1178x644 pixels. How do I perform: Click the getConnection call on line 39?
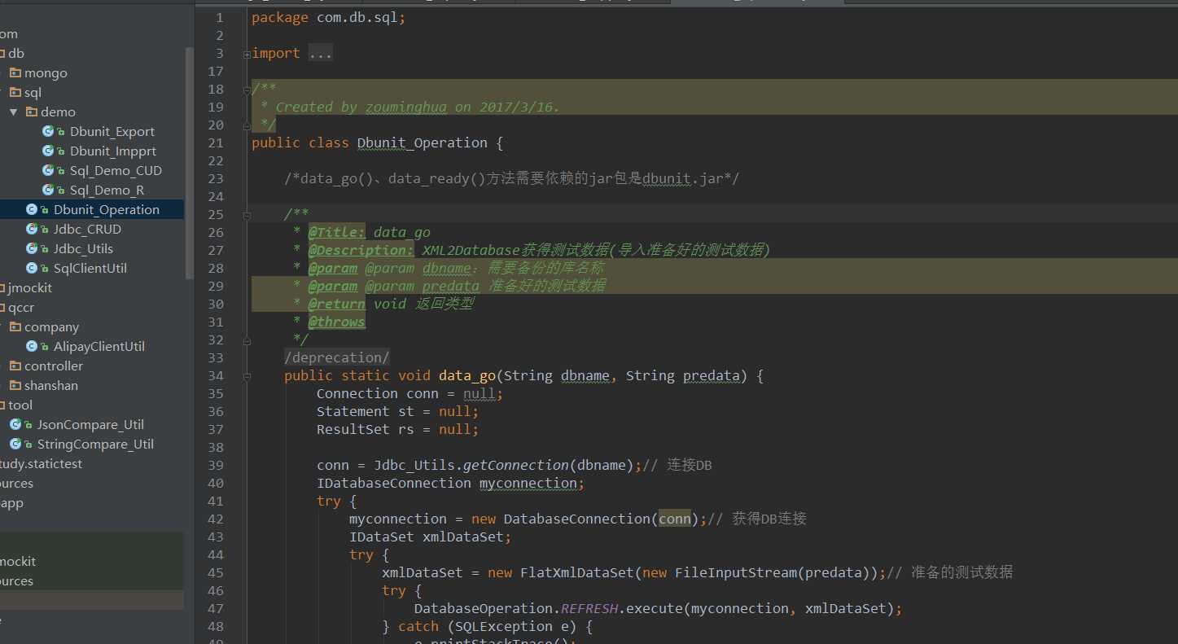coord(516,465)
